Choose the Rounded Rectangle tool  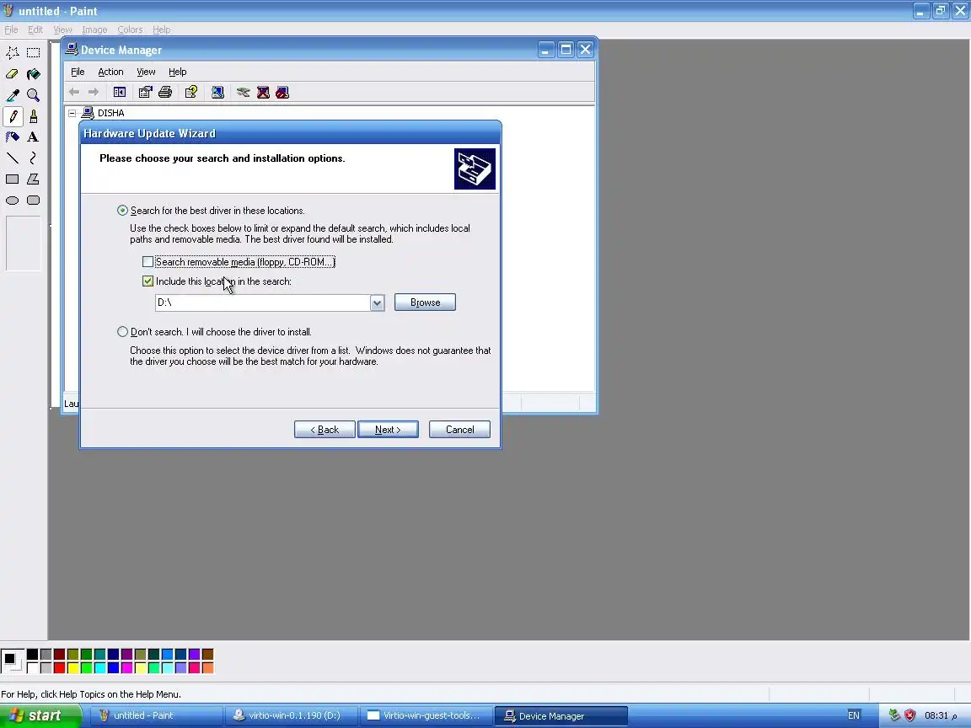[34, 200]
